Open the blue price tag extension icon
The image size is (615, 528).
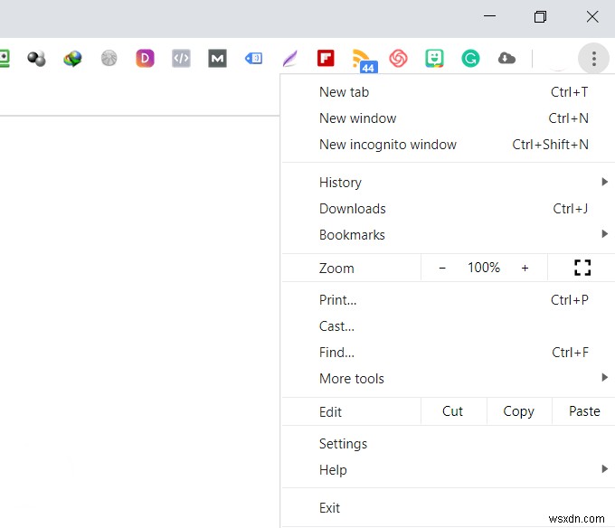(253, 59)
